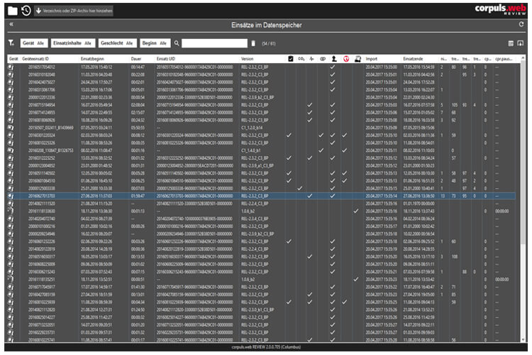Screen dimensions: 532x355
Task: Click version cell REL-2.3.0_b1_C3_BP
Action: pos(257,310)
